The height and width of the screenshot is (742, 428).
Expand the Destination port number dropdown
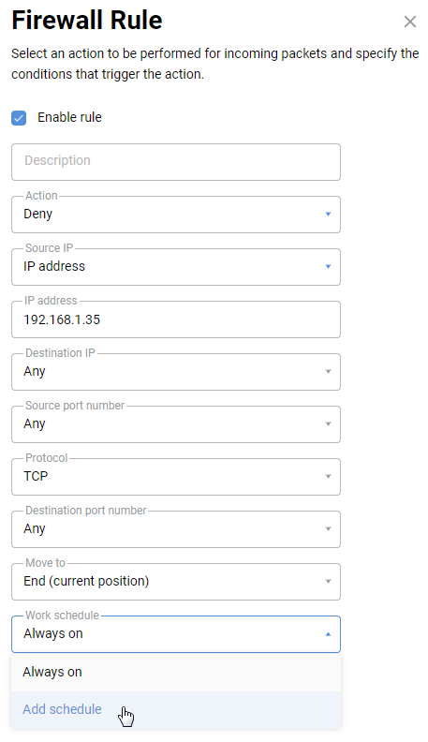(x=176, y=529)
